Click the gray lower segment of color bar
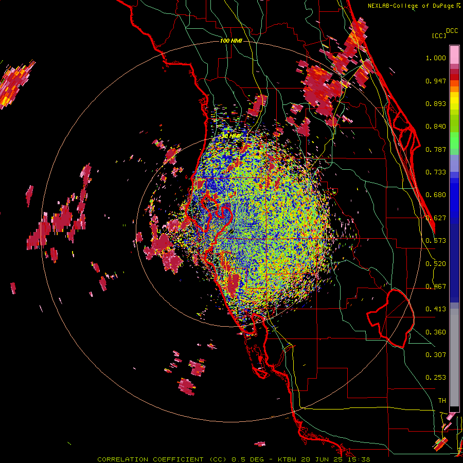463x463 pixels. (x=454, y=358)
